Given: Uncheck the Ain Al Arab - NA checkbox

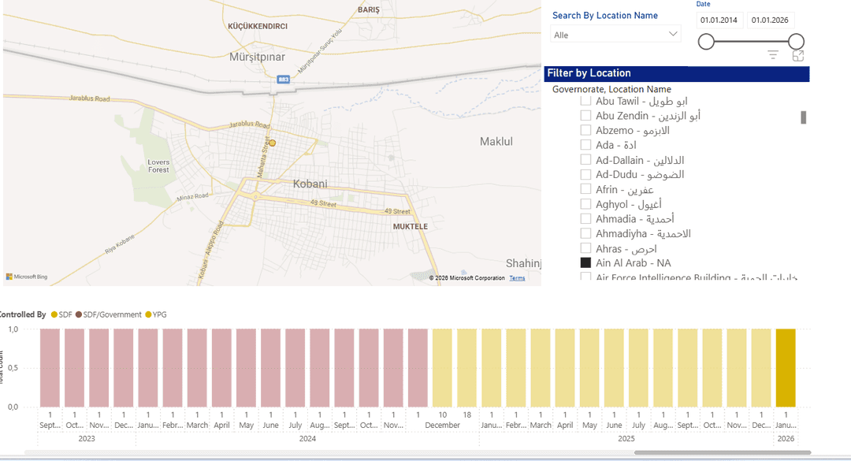Looking at the screenshot, I should 585,263.
